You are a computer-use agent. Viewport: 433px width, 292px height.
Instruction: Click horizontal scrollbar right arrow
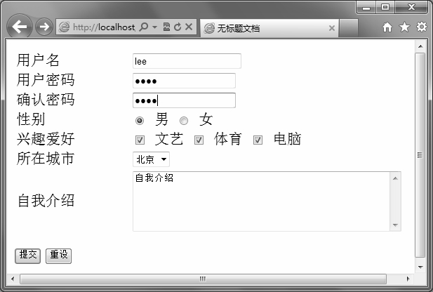click(x=408, y=279)
